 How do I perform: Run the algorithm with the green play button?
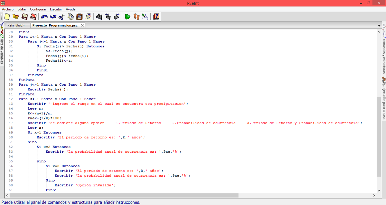[x=128, y=17]
